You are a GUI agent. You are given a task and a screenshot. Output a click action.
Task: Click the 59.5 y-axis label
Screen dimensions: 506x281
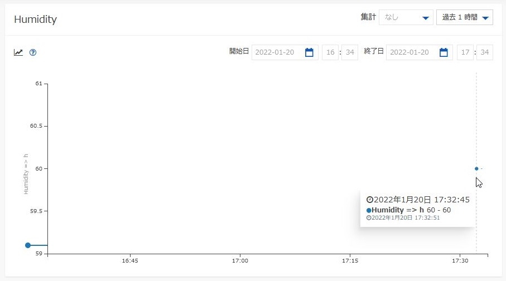click(36, 211)
